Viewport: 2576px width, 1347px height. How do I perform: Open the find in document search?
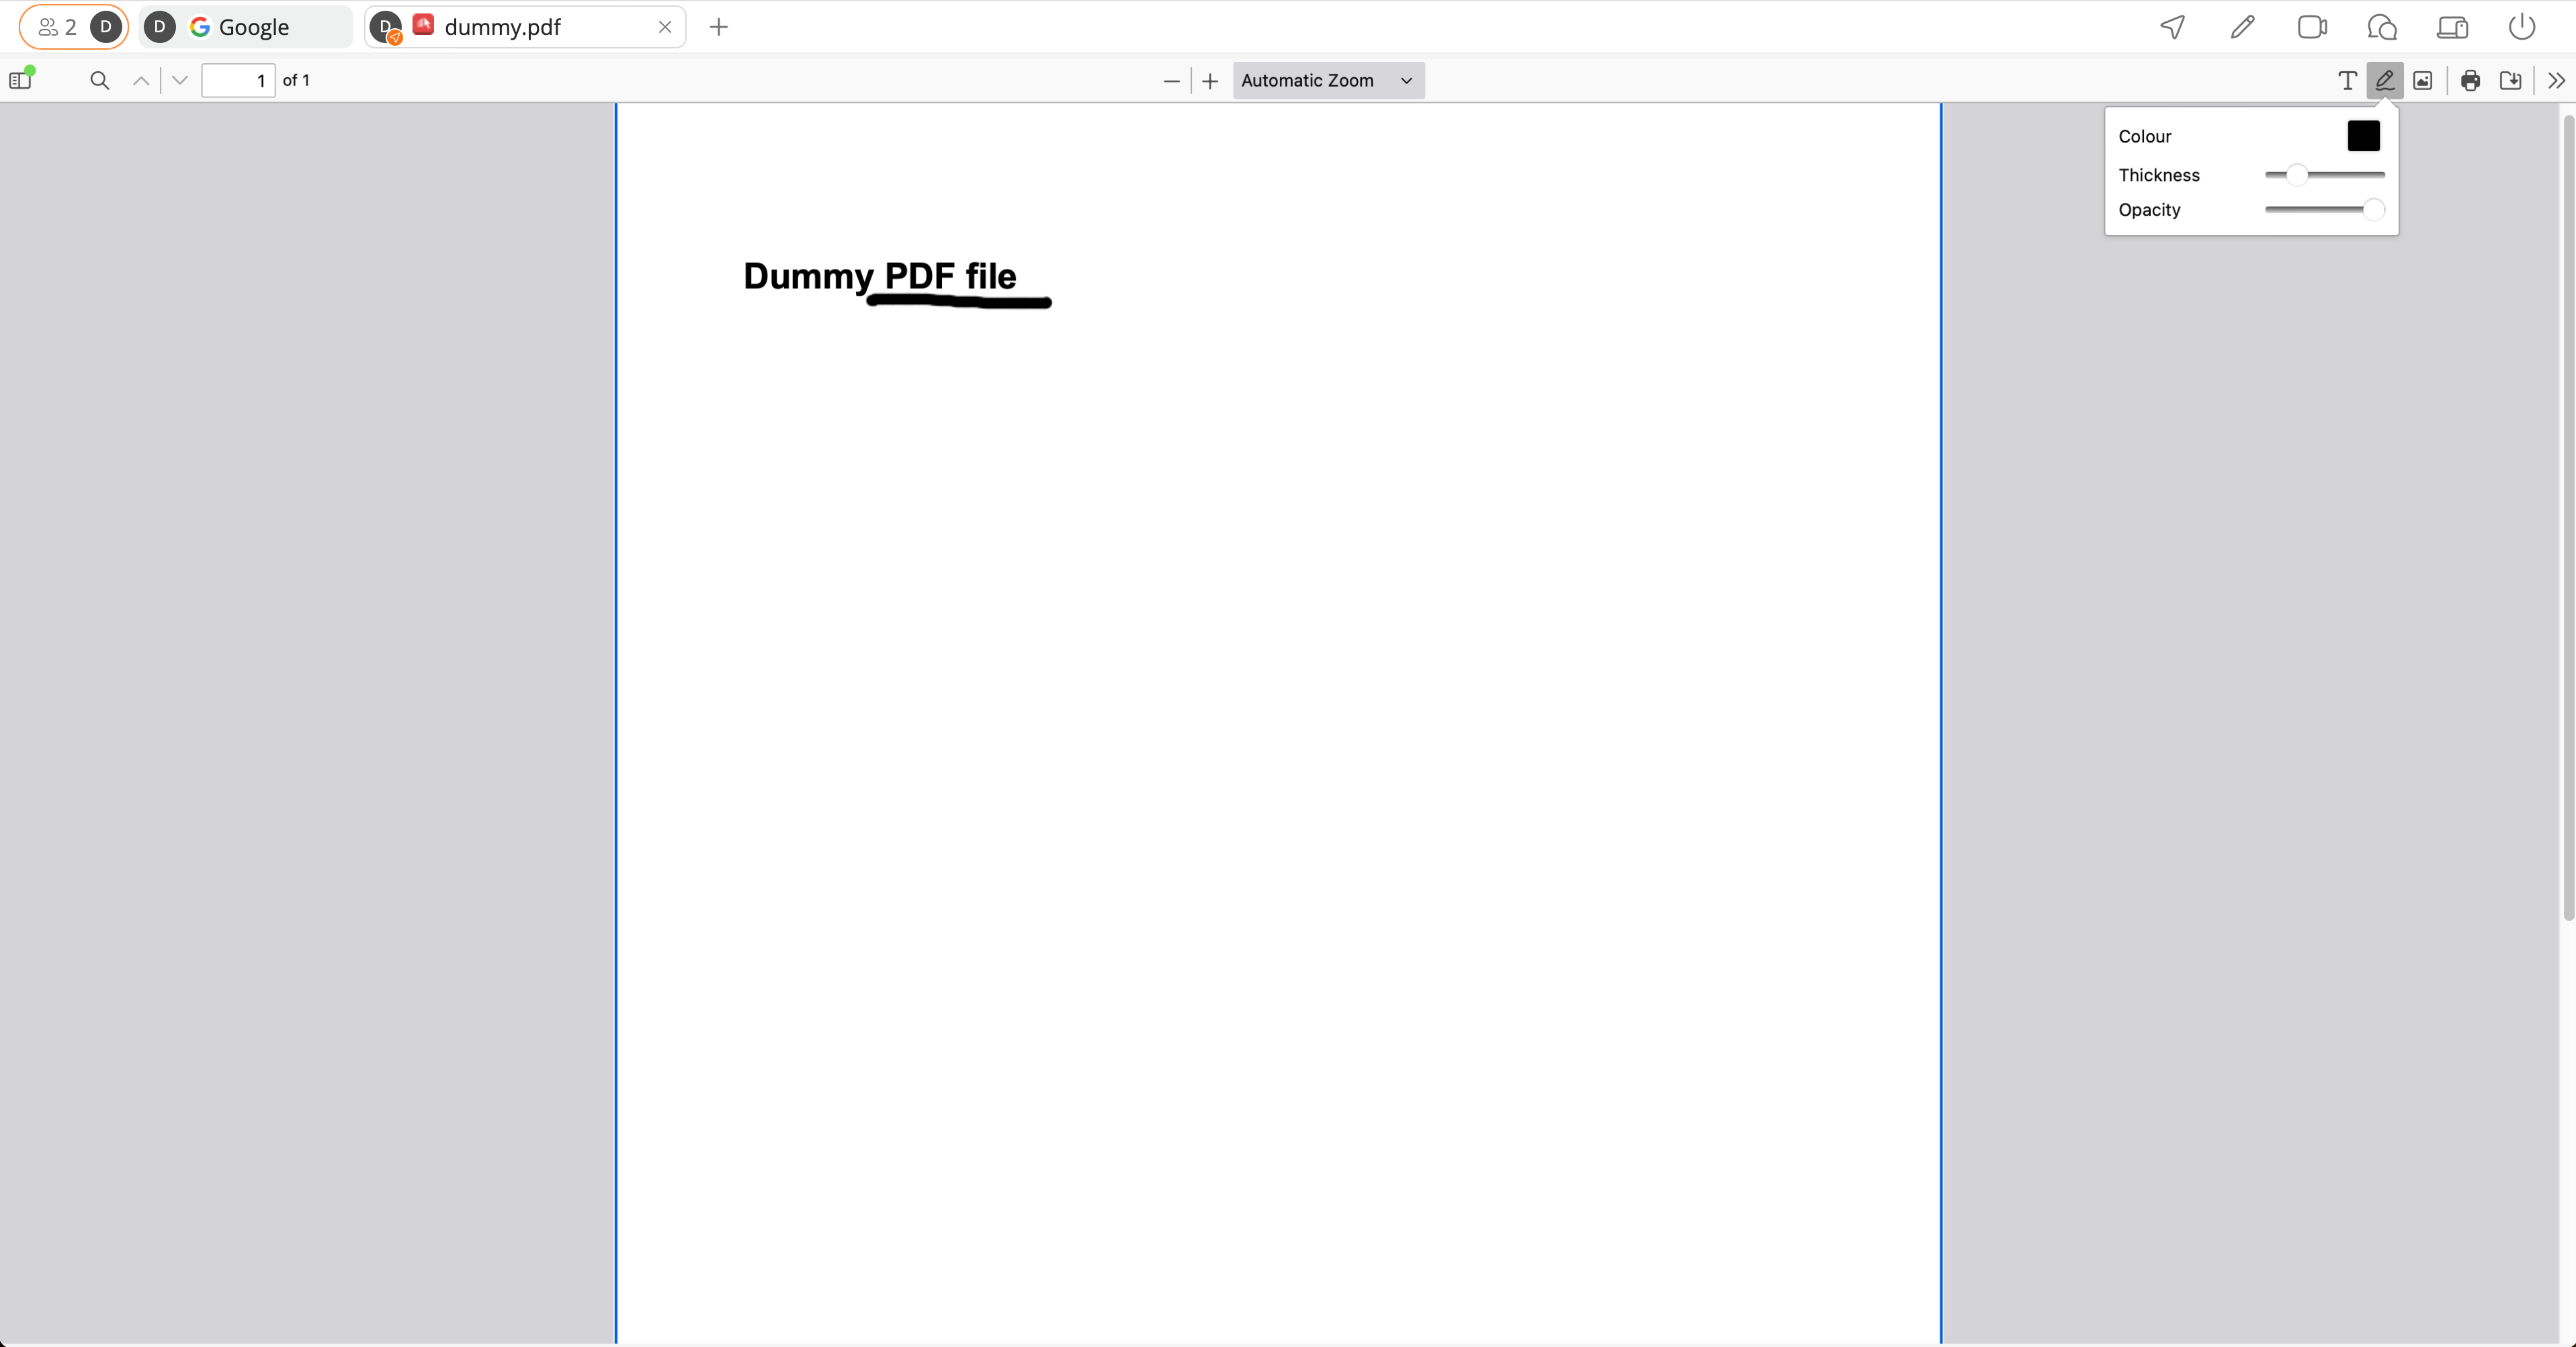coord(99,80)
